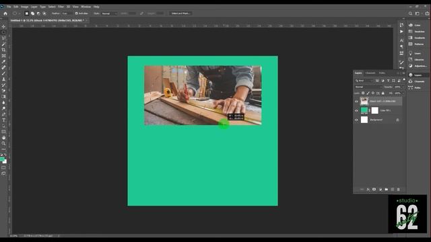Open the Window menu
The width and height of the screenshot is (431, 242).
pos(86,7)
